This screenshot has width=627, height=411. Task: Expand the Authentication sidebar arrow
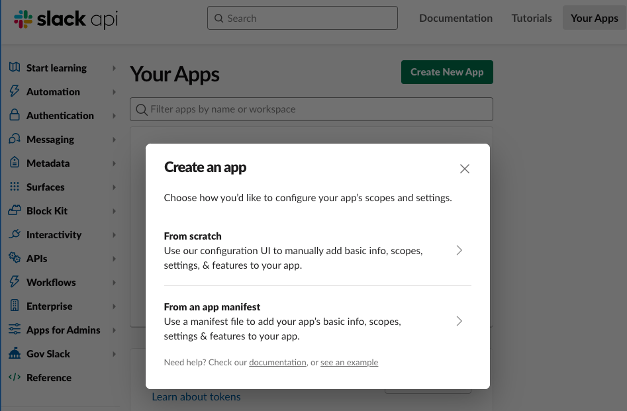coord(114,116)
